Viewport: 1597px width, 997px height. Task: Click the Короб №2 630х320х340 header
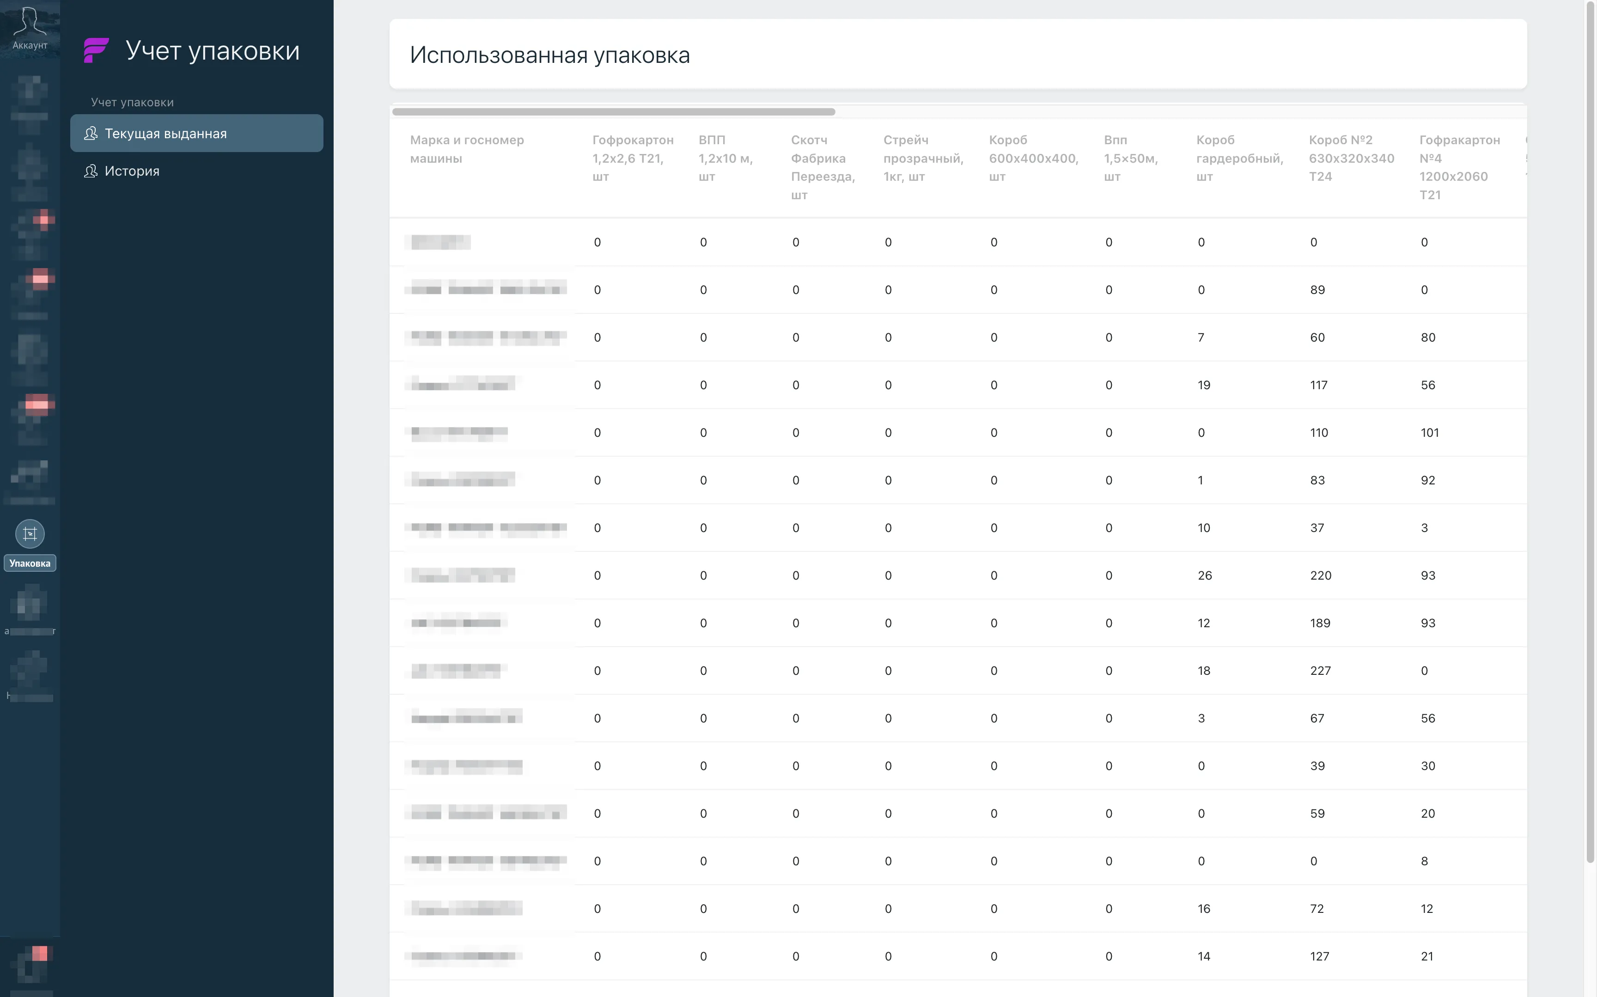(x=1351, y=158)
